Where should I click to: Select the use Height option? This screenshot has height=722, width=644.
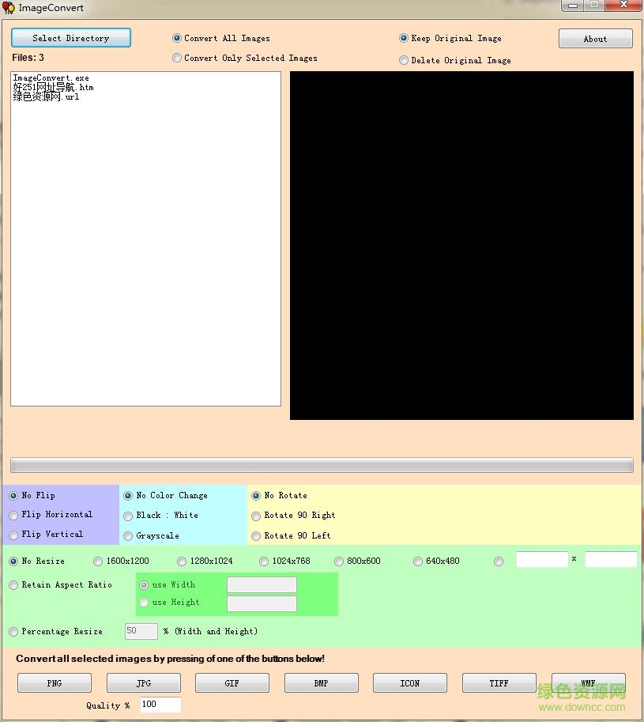tap(143, 602)
